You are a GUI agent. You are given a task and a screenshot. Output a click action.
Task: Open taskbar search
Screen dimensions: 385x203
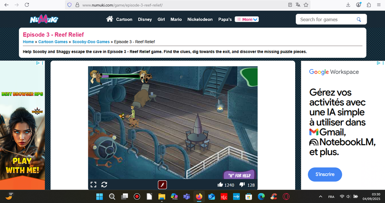(112, 197)
